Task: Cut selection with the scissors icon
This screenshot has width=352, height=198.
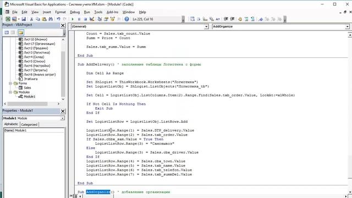Action: coord(31,19)
